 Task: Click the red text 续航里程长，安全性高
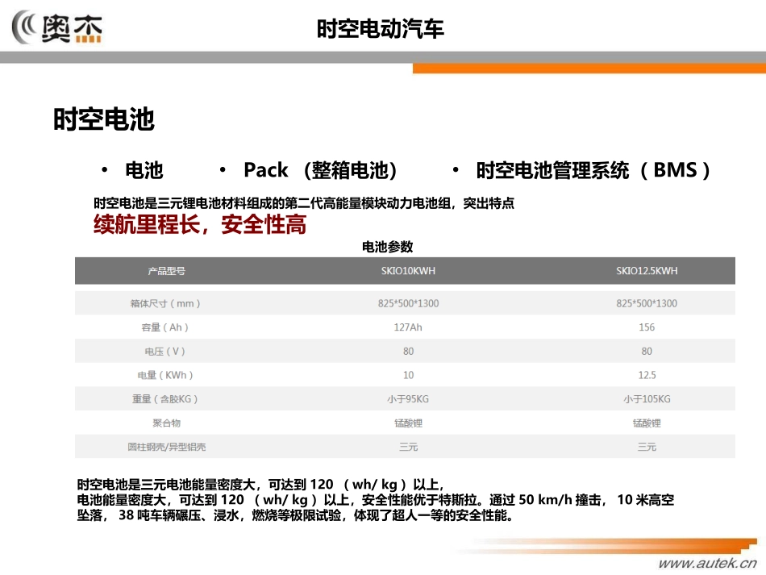pos(200,224)
